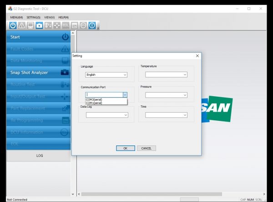Select Part Replacement in the sidebar
The height and width of the screenshot is (202, 273).
pyautogui.click(x=39, y=108)
